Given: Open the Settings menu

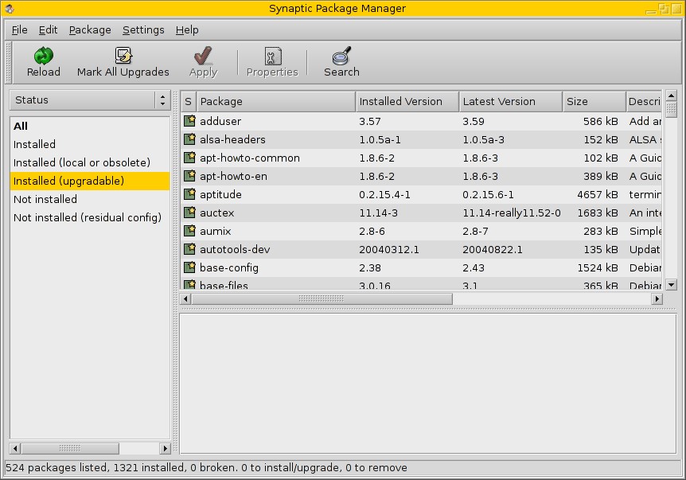Looking at the screenshot, I should pyautogui.click(x=143, y=30).
